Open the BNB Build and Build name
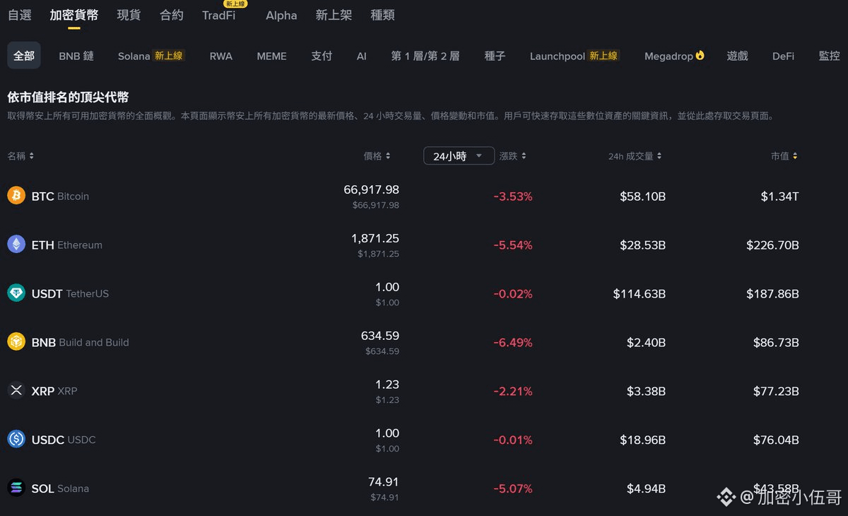Viewport: 848px width, 516px height. click(x=80, y=342)
